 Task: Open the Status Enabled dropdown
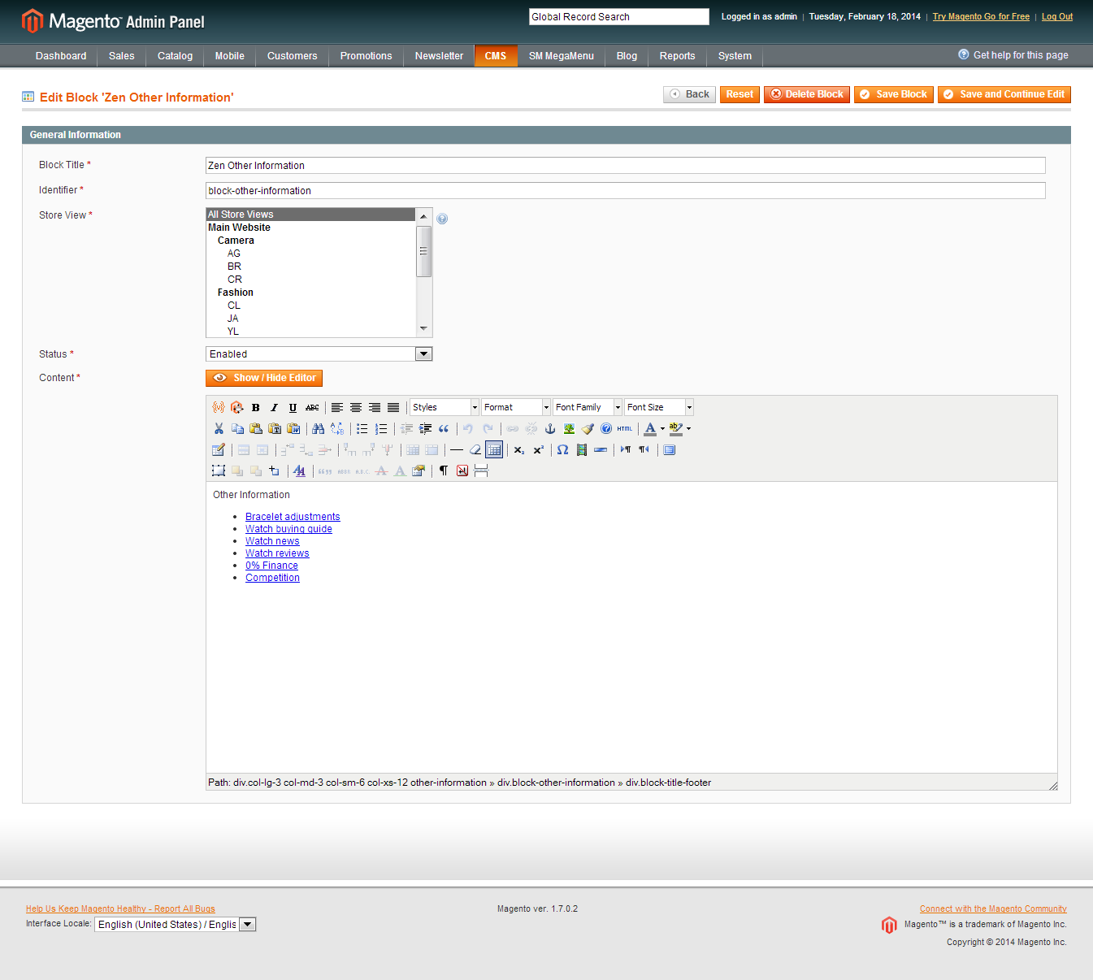pos(319,354)
